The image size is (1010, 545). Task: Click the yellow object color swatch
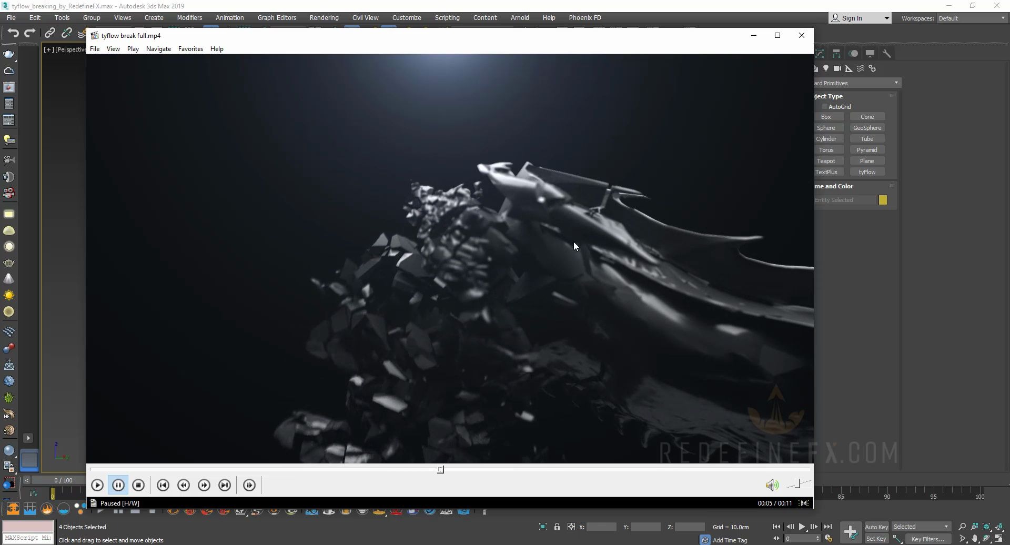[x=883, y=200]
